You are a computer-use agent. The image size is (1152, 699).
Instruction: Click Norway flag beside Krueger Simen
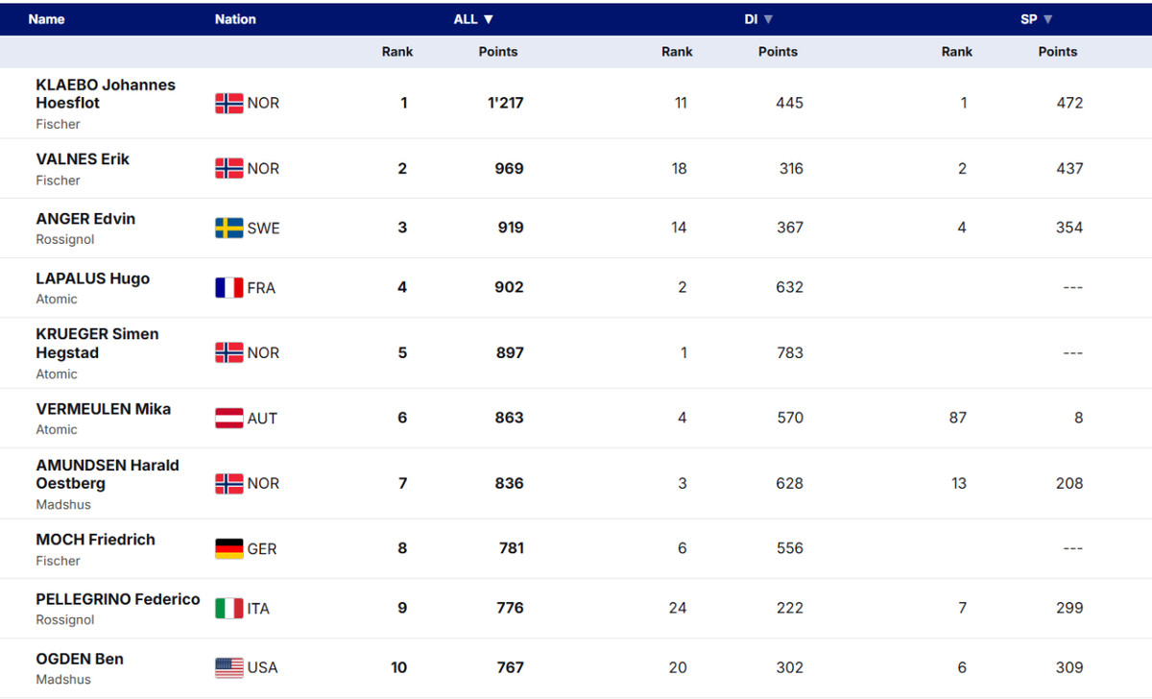pyautogui.click(x=228, y=352)
